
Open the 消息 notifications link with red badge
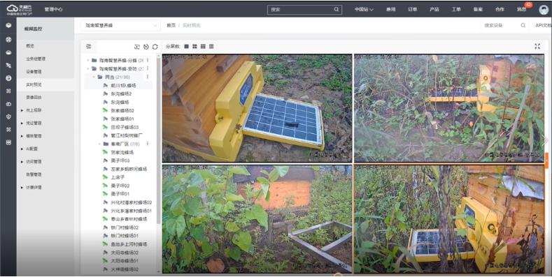[x=522, y=10]
